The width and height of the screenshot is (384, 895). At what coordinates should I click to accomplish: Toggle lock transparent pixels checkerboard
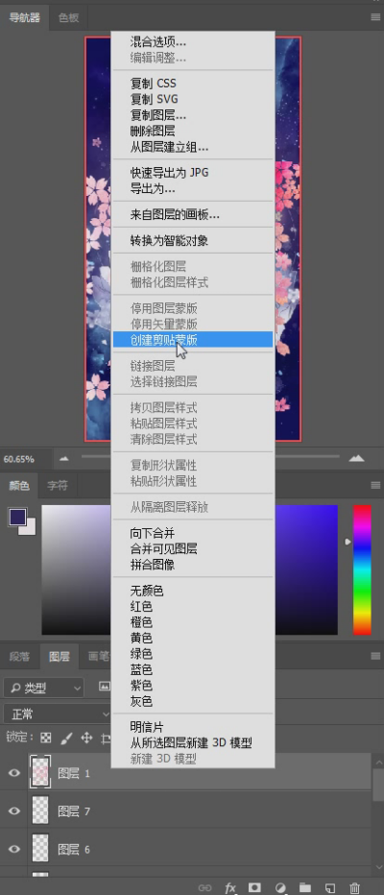(46, 738)
